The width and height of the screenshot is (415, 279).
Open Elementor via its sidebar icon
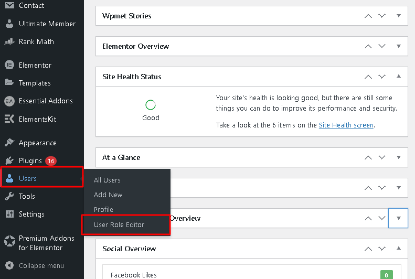[9, 65]
